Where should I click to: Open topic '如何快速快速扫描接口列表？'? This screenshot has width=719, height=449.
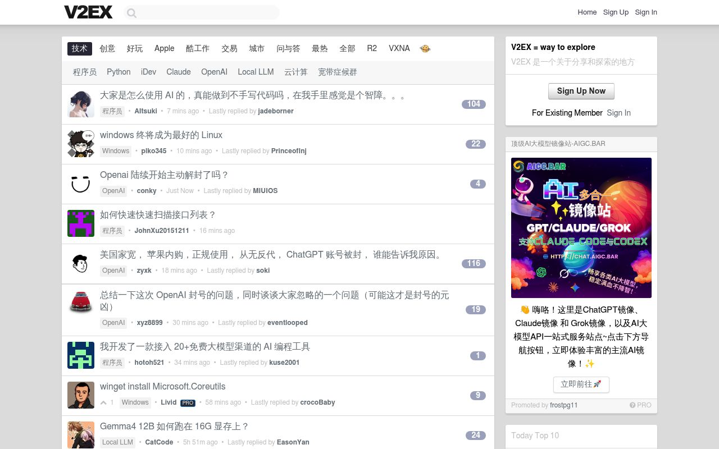[x=158, y=215]
